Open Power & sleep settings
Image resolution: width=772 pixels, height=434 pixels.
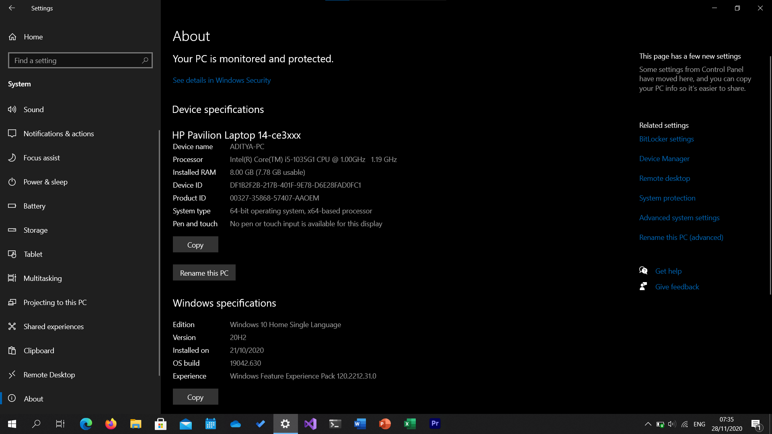(80, 182)
